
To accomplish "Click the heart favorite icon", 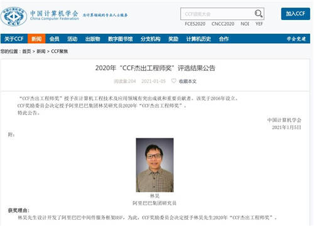I will pyautogui.click(x=173, y=81).
